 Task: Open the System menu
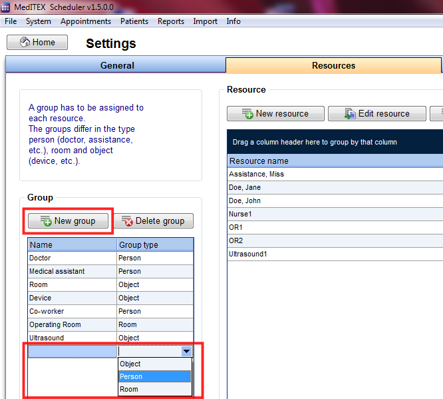pyautogui.click(x=39, y=21)
